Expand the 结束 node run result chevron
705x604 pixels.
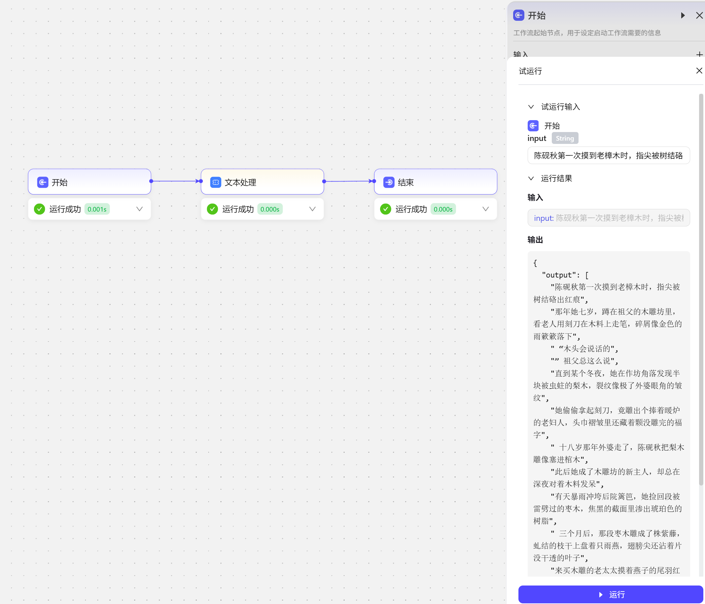point(485,209)
